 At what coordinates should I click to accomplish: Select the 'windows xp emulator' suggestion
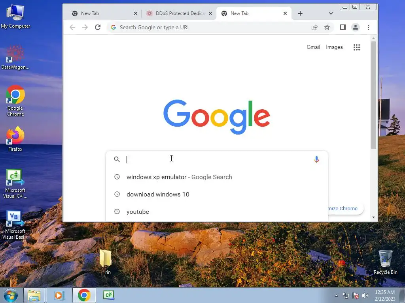(x=217, y=177)
